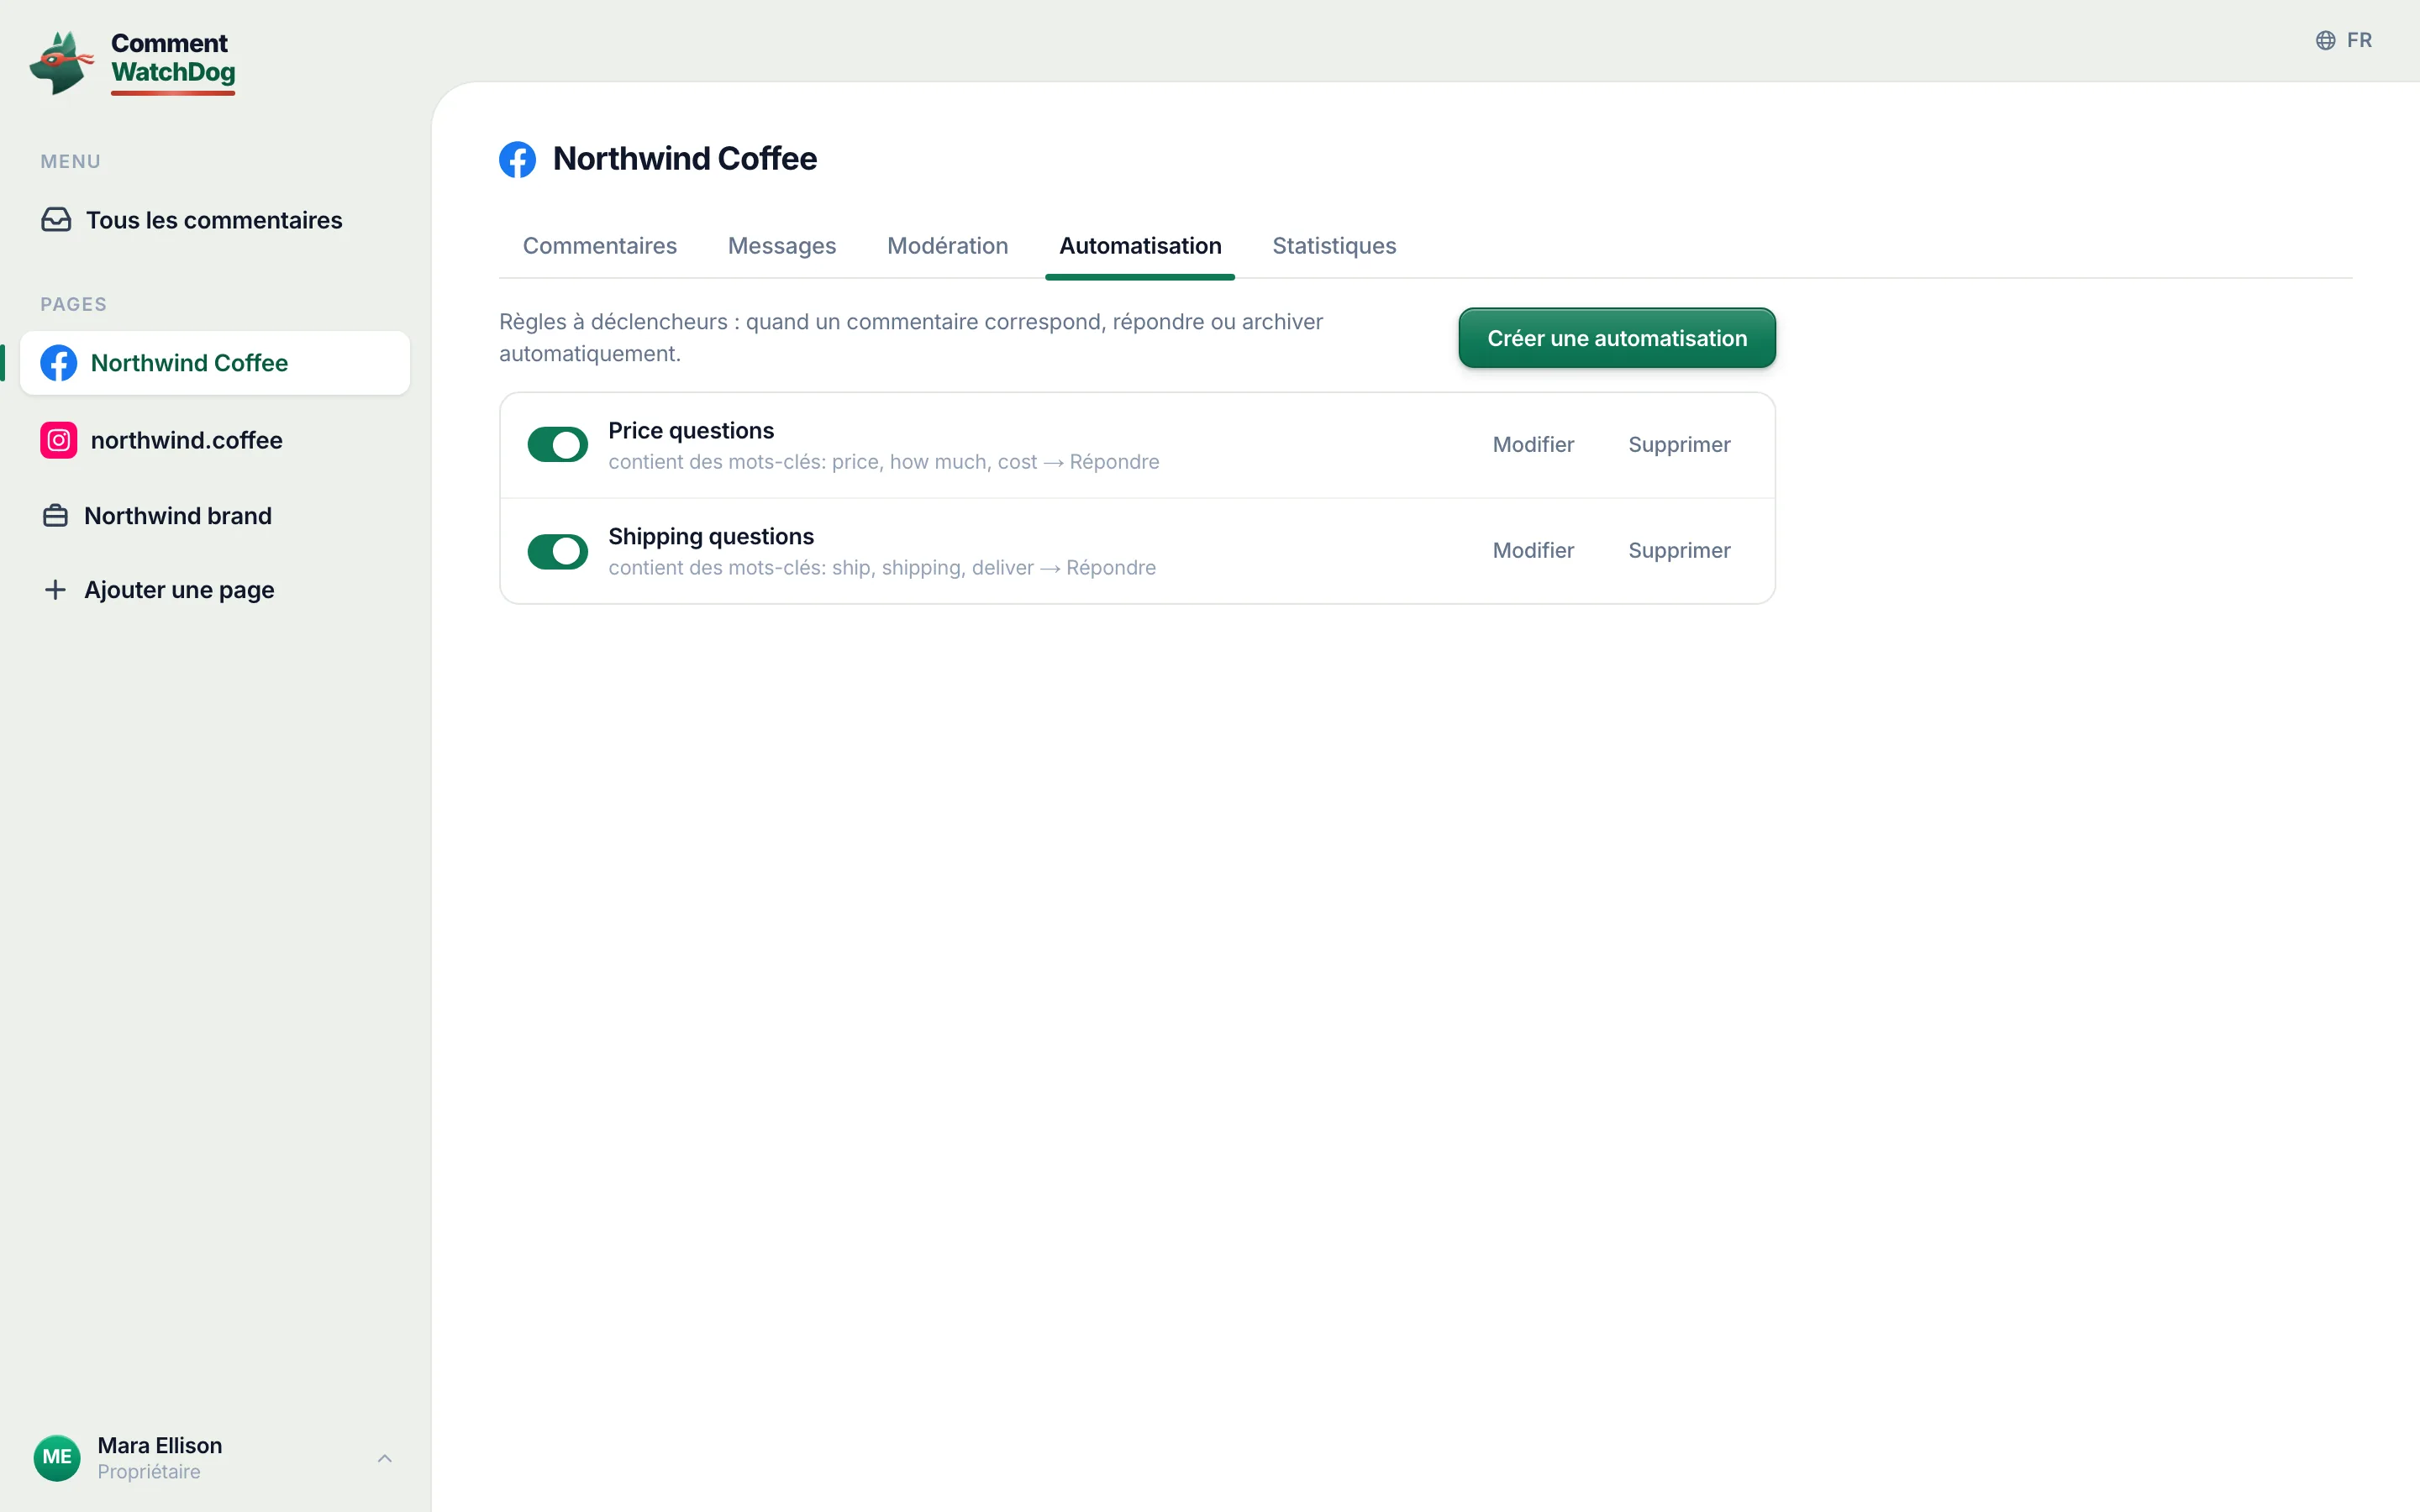Click the Mara Ellison user name
This screenshot has height=1512, width=2420.
point(160,1445)
